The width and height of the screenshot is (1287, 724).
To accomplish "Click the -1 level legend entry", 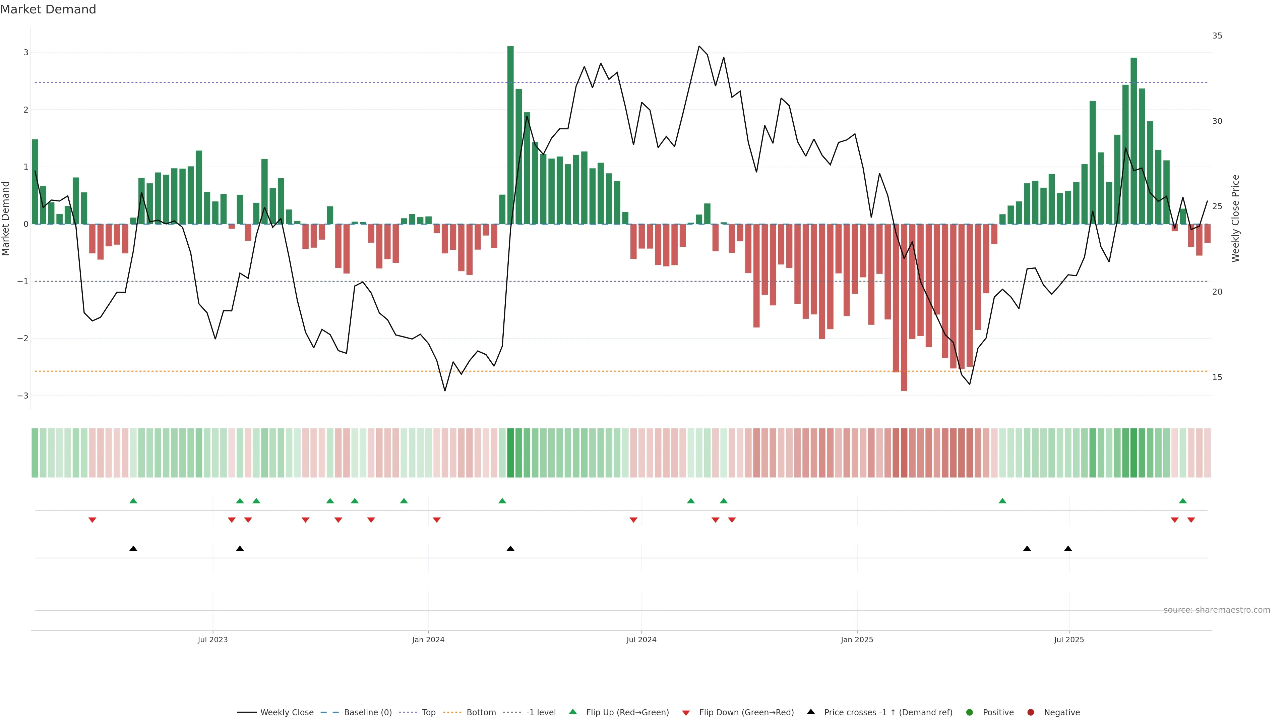I will (x=541, y=712).
